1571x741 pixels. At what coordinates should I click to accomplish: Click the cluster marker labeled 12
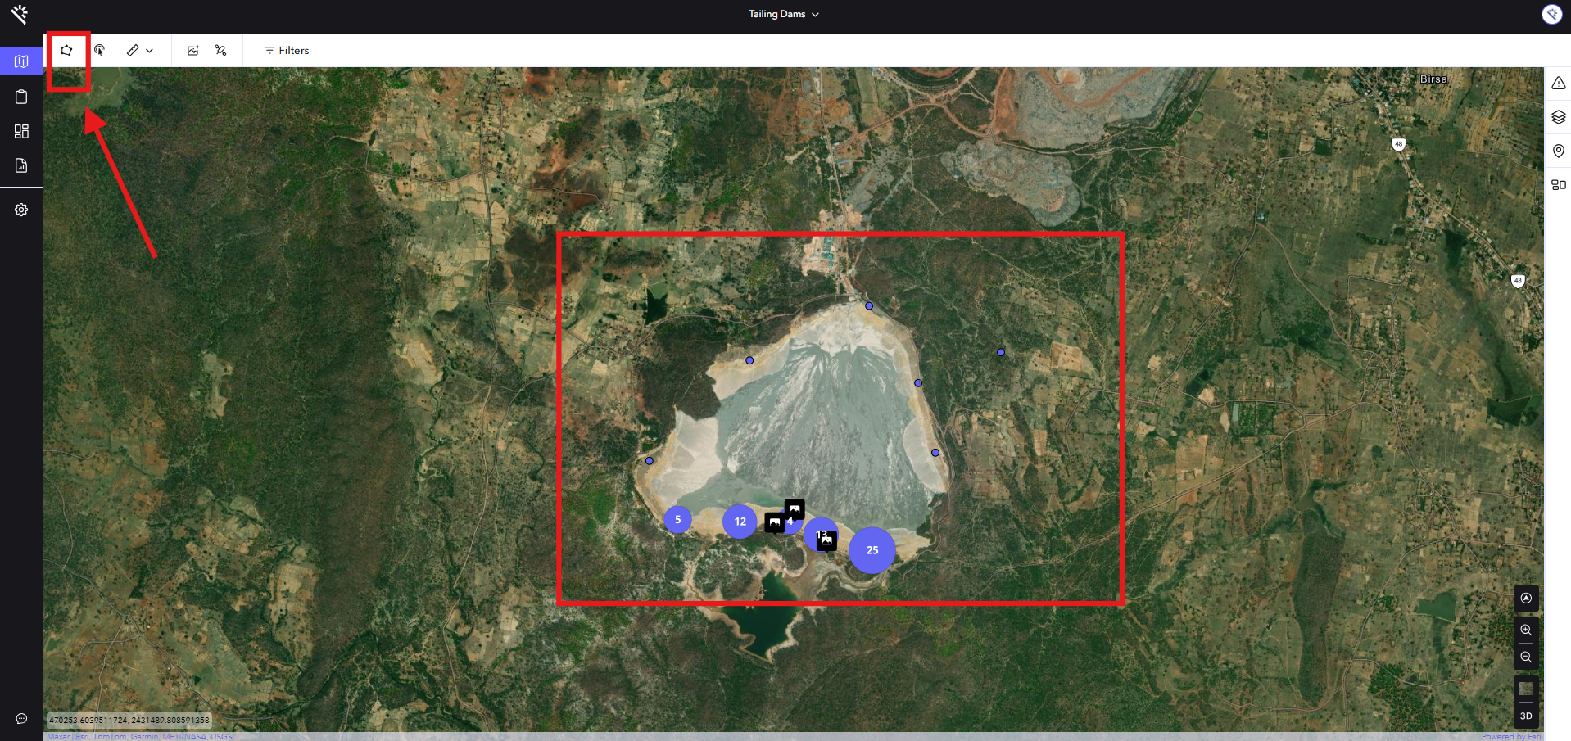coord(740,522)
